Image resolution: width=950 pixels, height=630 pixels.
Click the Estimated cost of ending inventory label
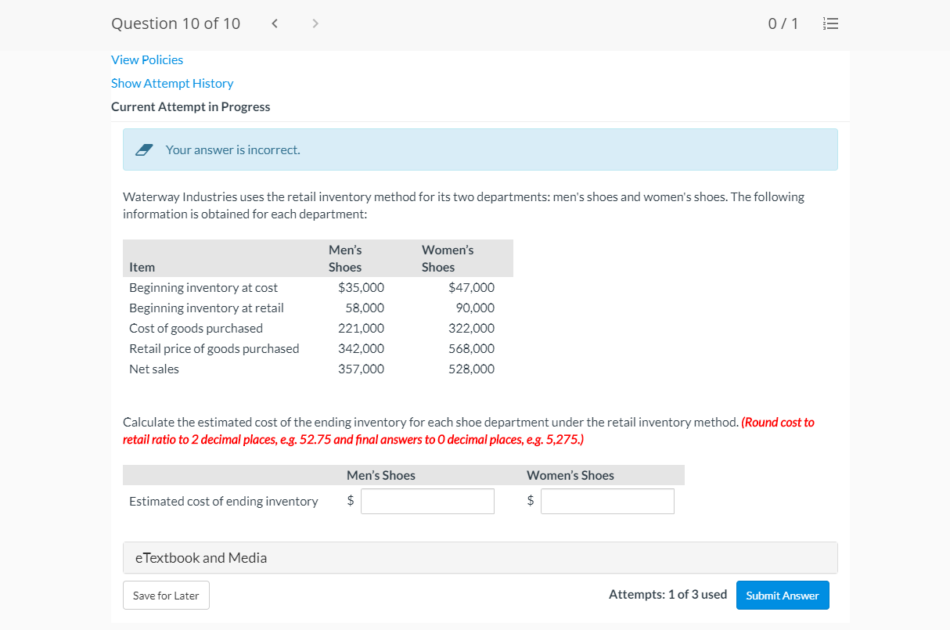tap(224, 501)
